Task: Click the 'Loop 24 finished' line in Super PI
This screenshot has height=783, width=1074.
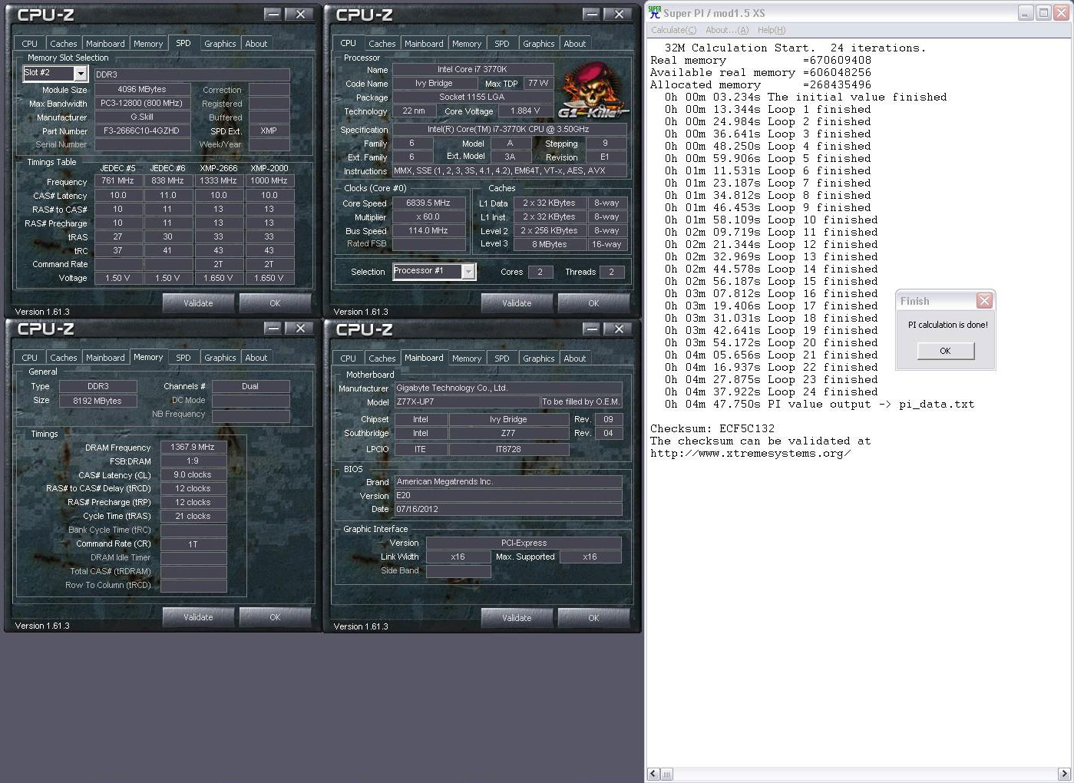Action: [772, 392]
